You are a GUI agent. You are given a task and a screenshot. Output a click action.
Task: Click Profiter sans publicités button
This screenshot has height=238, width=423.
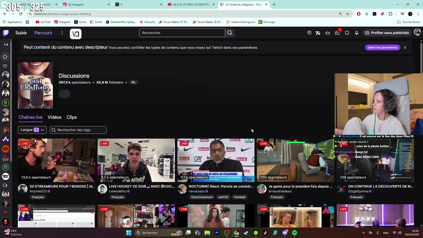pyautogui.click(x=387, y=33)
